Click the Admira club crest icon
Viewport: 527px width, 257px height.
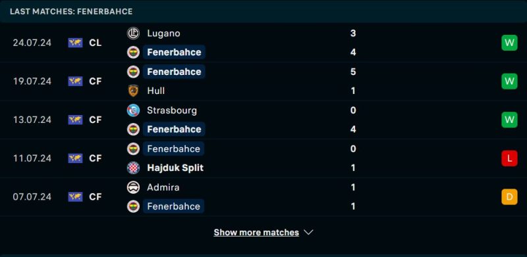click(133, 187)
